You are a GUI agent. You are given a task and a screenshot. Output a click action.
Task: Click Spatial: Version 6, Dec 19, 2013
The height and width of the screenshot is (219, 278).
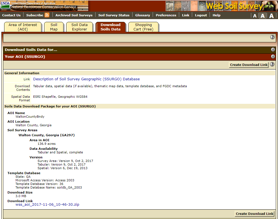pos(62,168)
